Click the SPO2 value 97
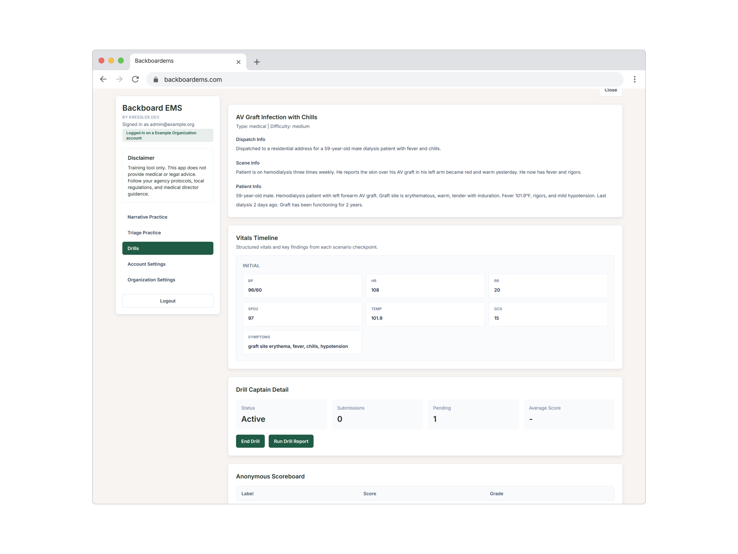This screenshot has width=738, height=554. [x=251, y=318]
